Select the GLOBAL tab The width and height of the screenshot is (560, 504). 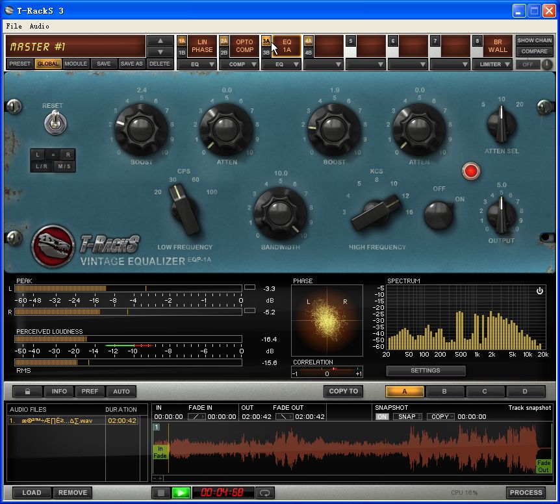(x=48, y=64)
